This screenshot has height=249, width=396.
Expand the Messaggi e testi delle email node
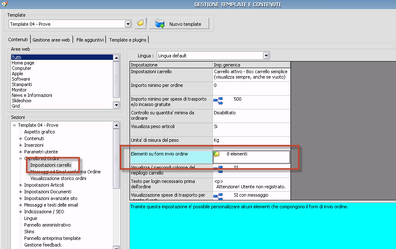[20, 205]
